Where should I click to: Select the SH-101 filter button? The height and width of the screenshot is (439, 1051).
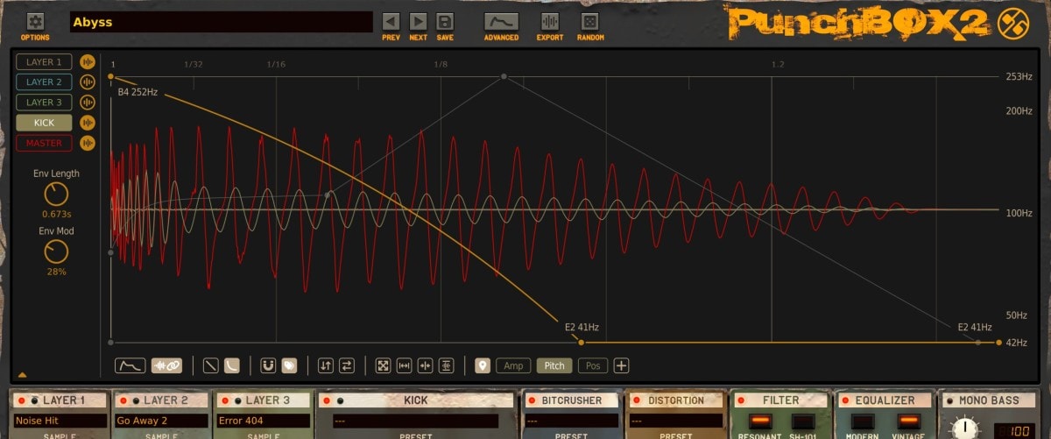tap(802, 421)
